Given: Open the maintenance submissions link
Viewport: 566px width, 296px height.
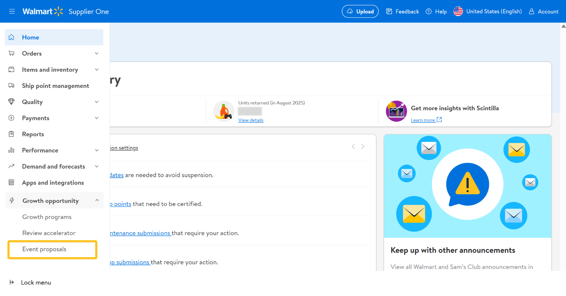Looking at the screenshot, I should 141,233.
